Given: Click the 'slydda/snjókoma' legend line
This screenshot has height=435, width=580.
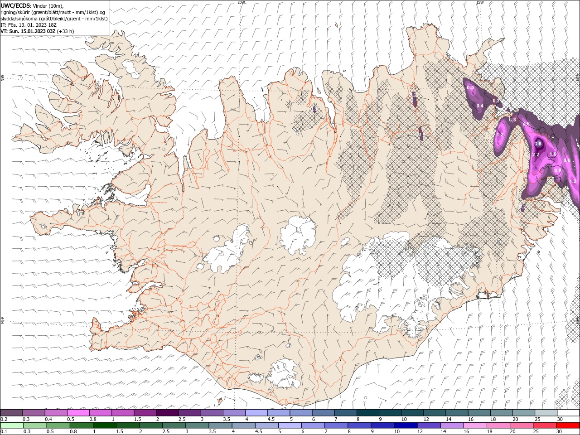Looking at the screenshot, I should [54, 19].
